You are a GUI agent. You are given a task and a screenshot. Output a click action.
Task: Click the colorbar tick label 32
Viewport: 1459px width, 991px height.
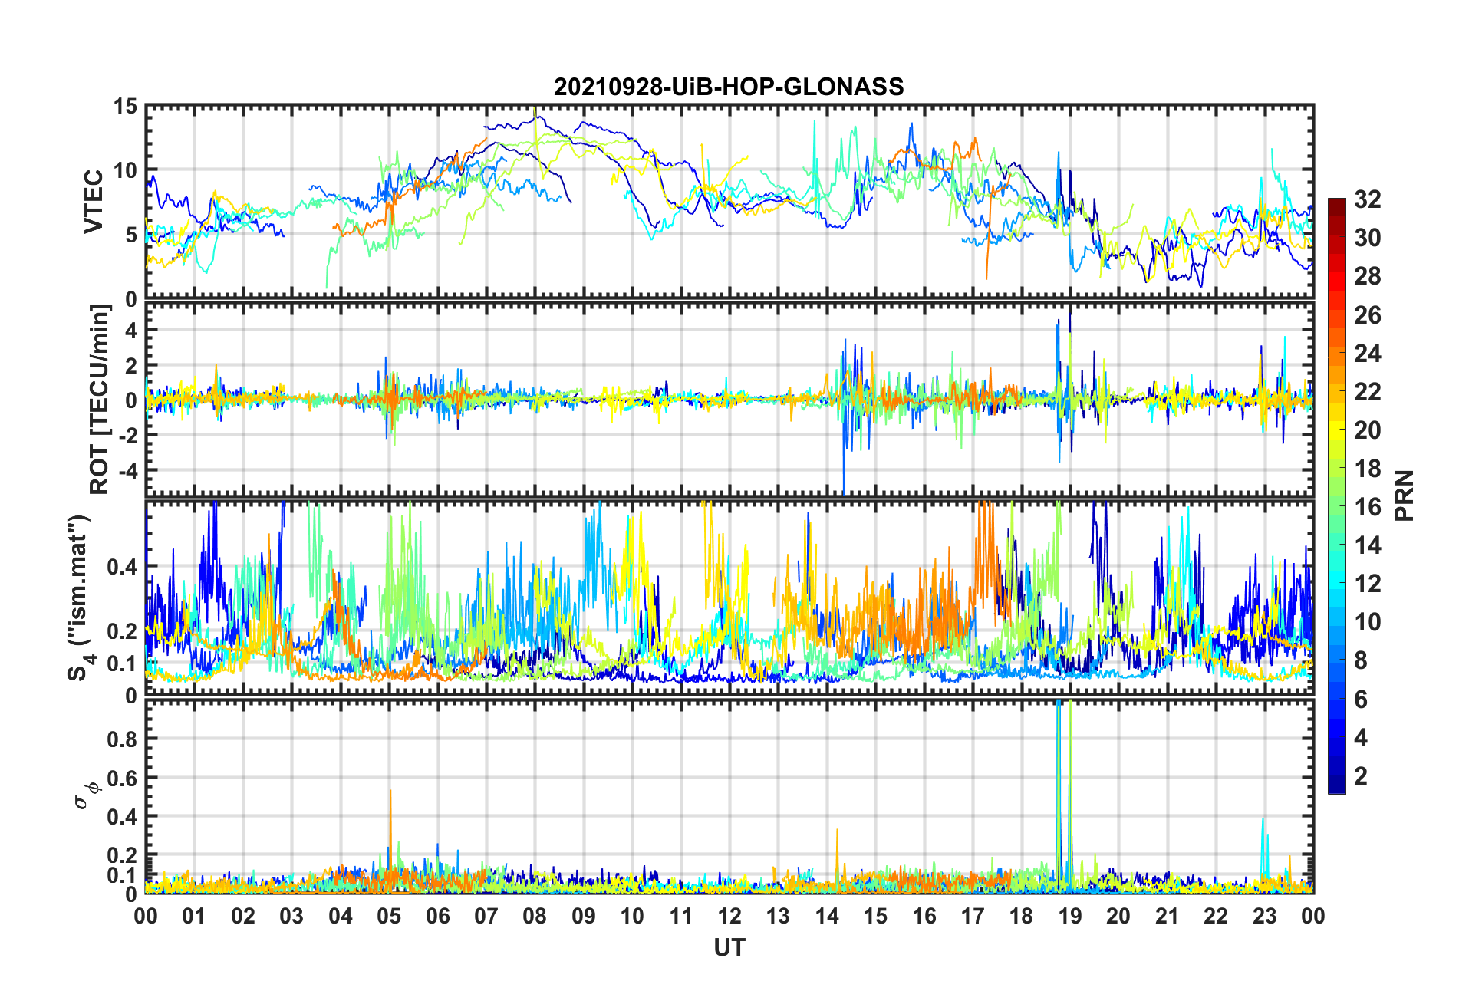[1367, 199]
